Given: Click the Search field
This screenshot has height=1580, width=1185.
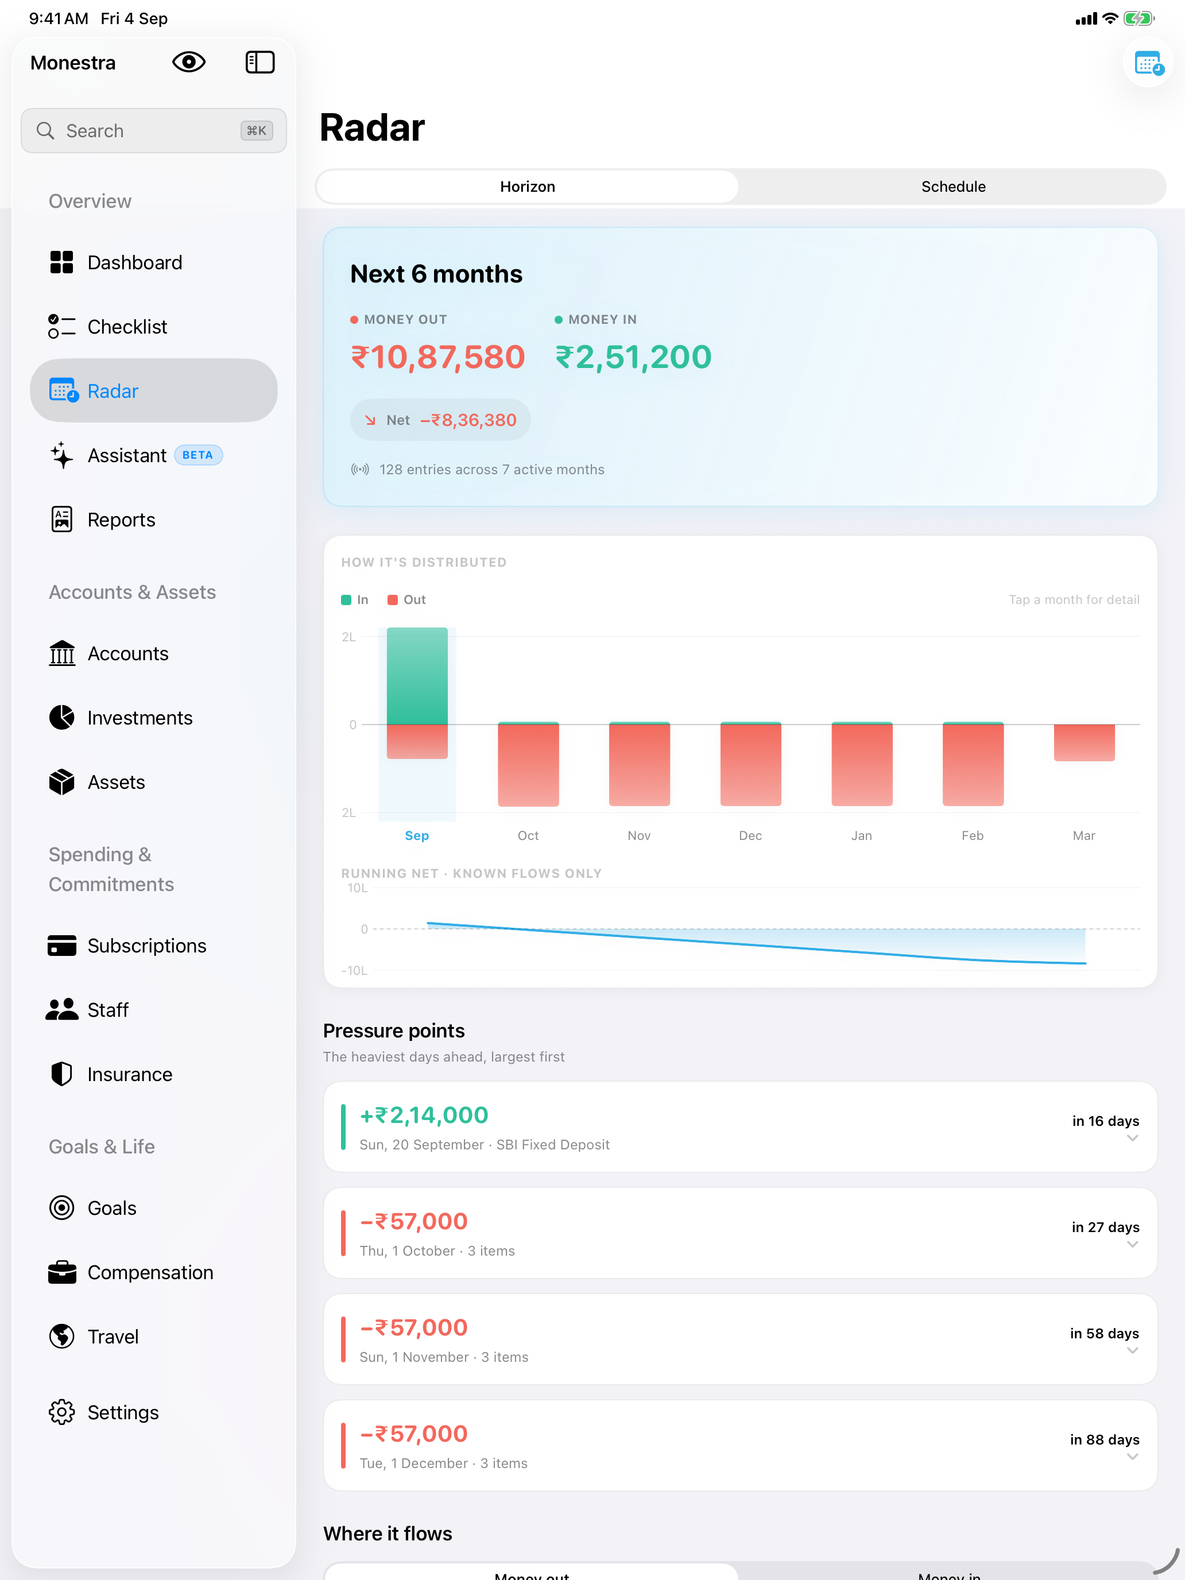Looking at the screenshot, I should coord(153,131).
